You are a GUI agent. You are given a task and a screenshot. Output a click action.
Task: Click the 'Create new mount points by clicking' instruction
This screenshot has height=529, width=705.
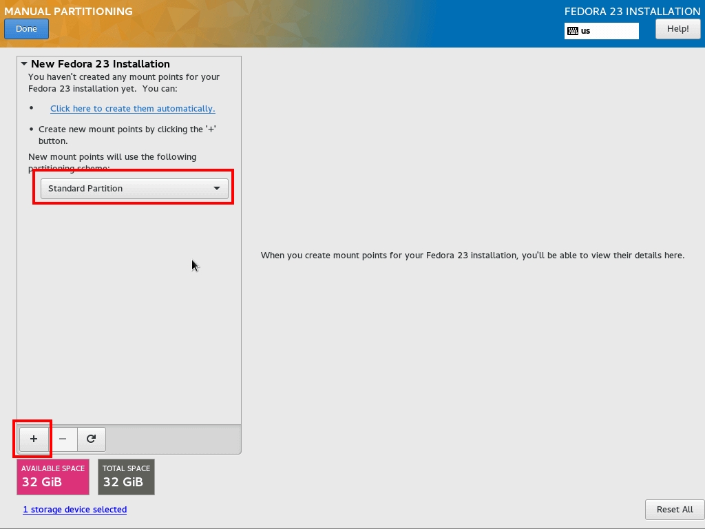[x=127, y=135]
